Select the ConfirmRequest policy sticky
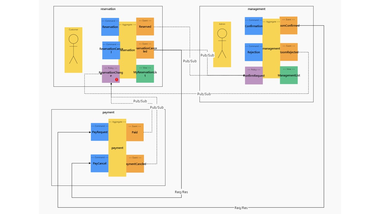Viewport: 380px width, 214px height. click(254, 75)
